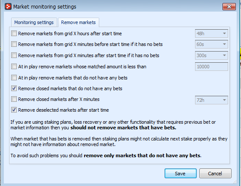The height and width of the screenshot is (186, 241).
Task: Open the 300s combo box
Action: pyautogui.click(x=211, y=55)
